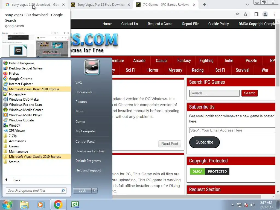280x210 pixels.
Task: Launch Windows Media Player from Start menu
Action: tap(37, 115)
